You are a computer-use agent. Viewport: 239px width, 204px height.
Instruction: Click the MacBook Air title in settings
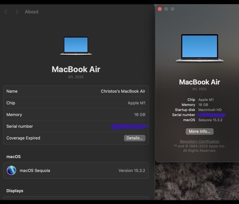tap(76, 69)
